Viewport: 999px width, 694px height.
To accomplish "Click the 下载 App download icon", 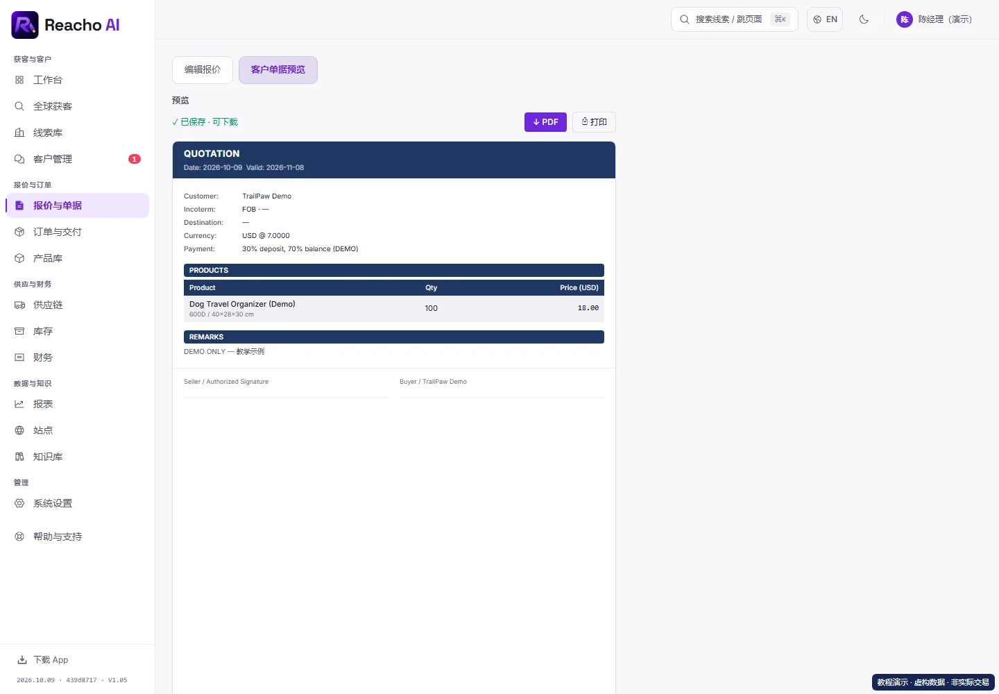I will click(x=22, y=660).
